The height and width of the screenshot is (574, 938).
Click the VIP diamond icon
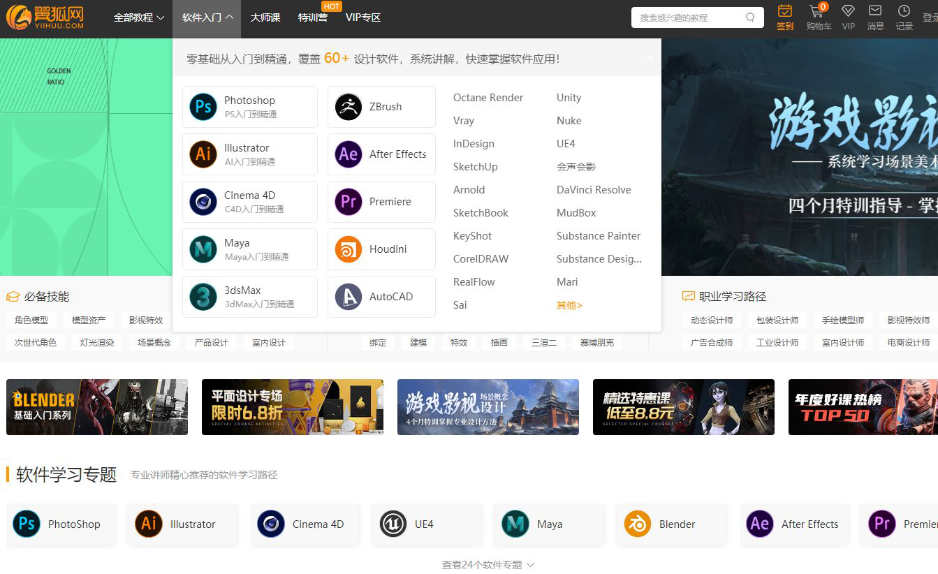click(x=848, y=11)
